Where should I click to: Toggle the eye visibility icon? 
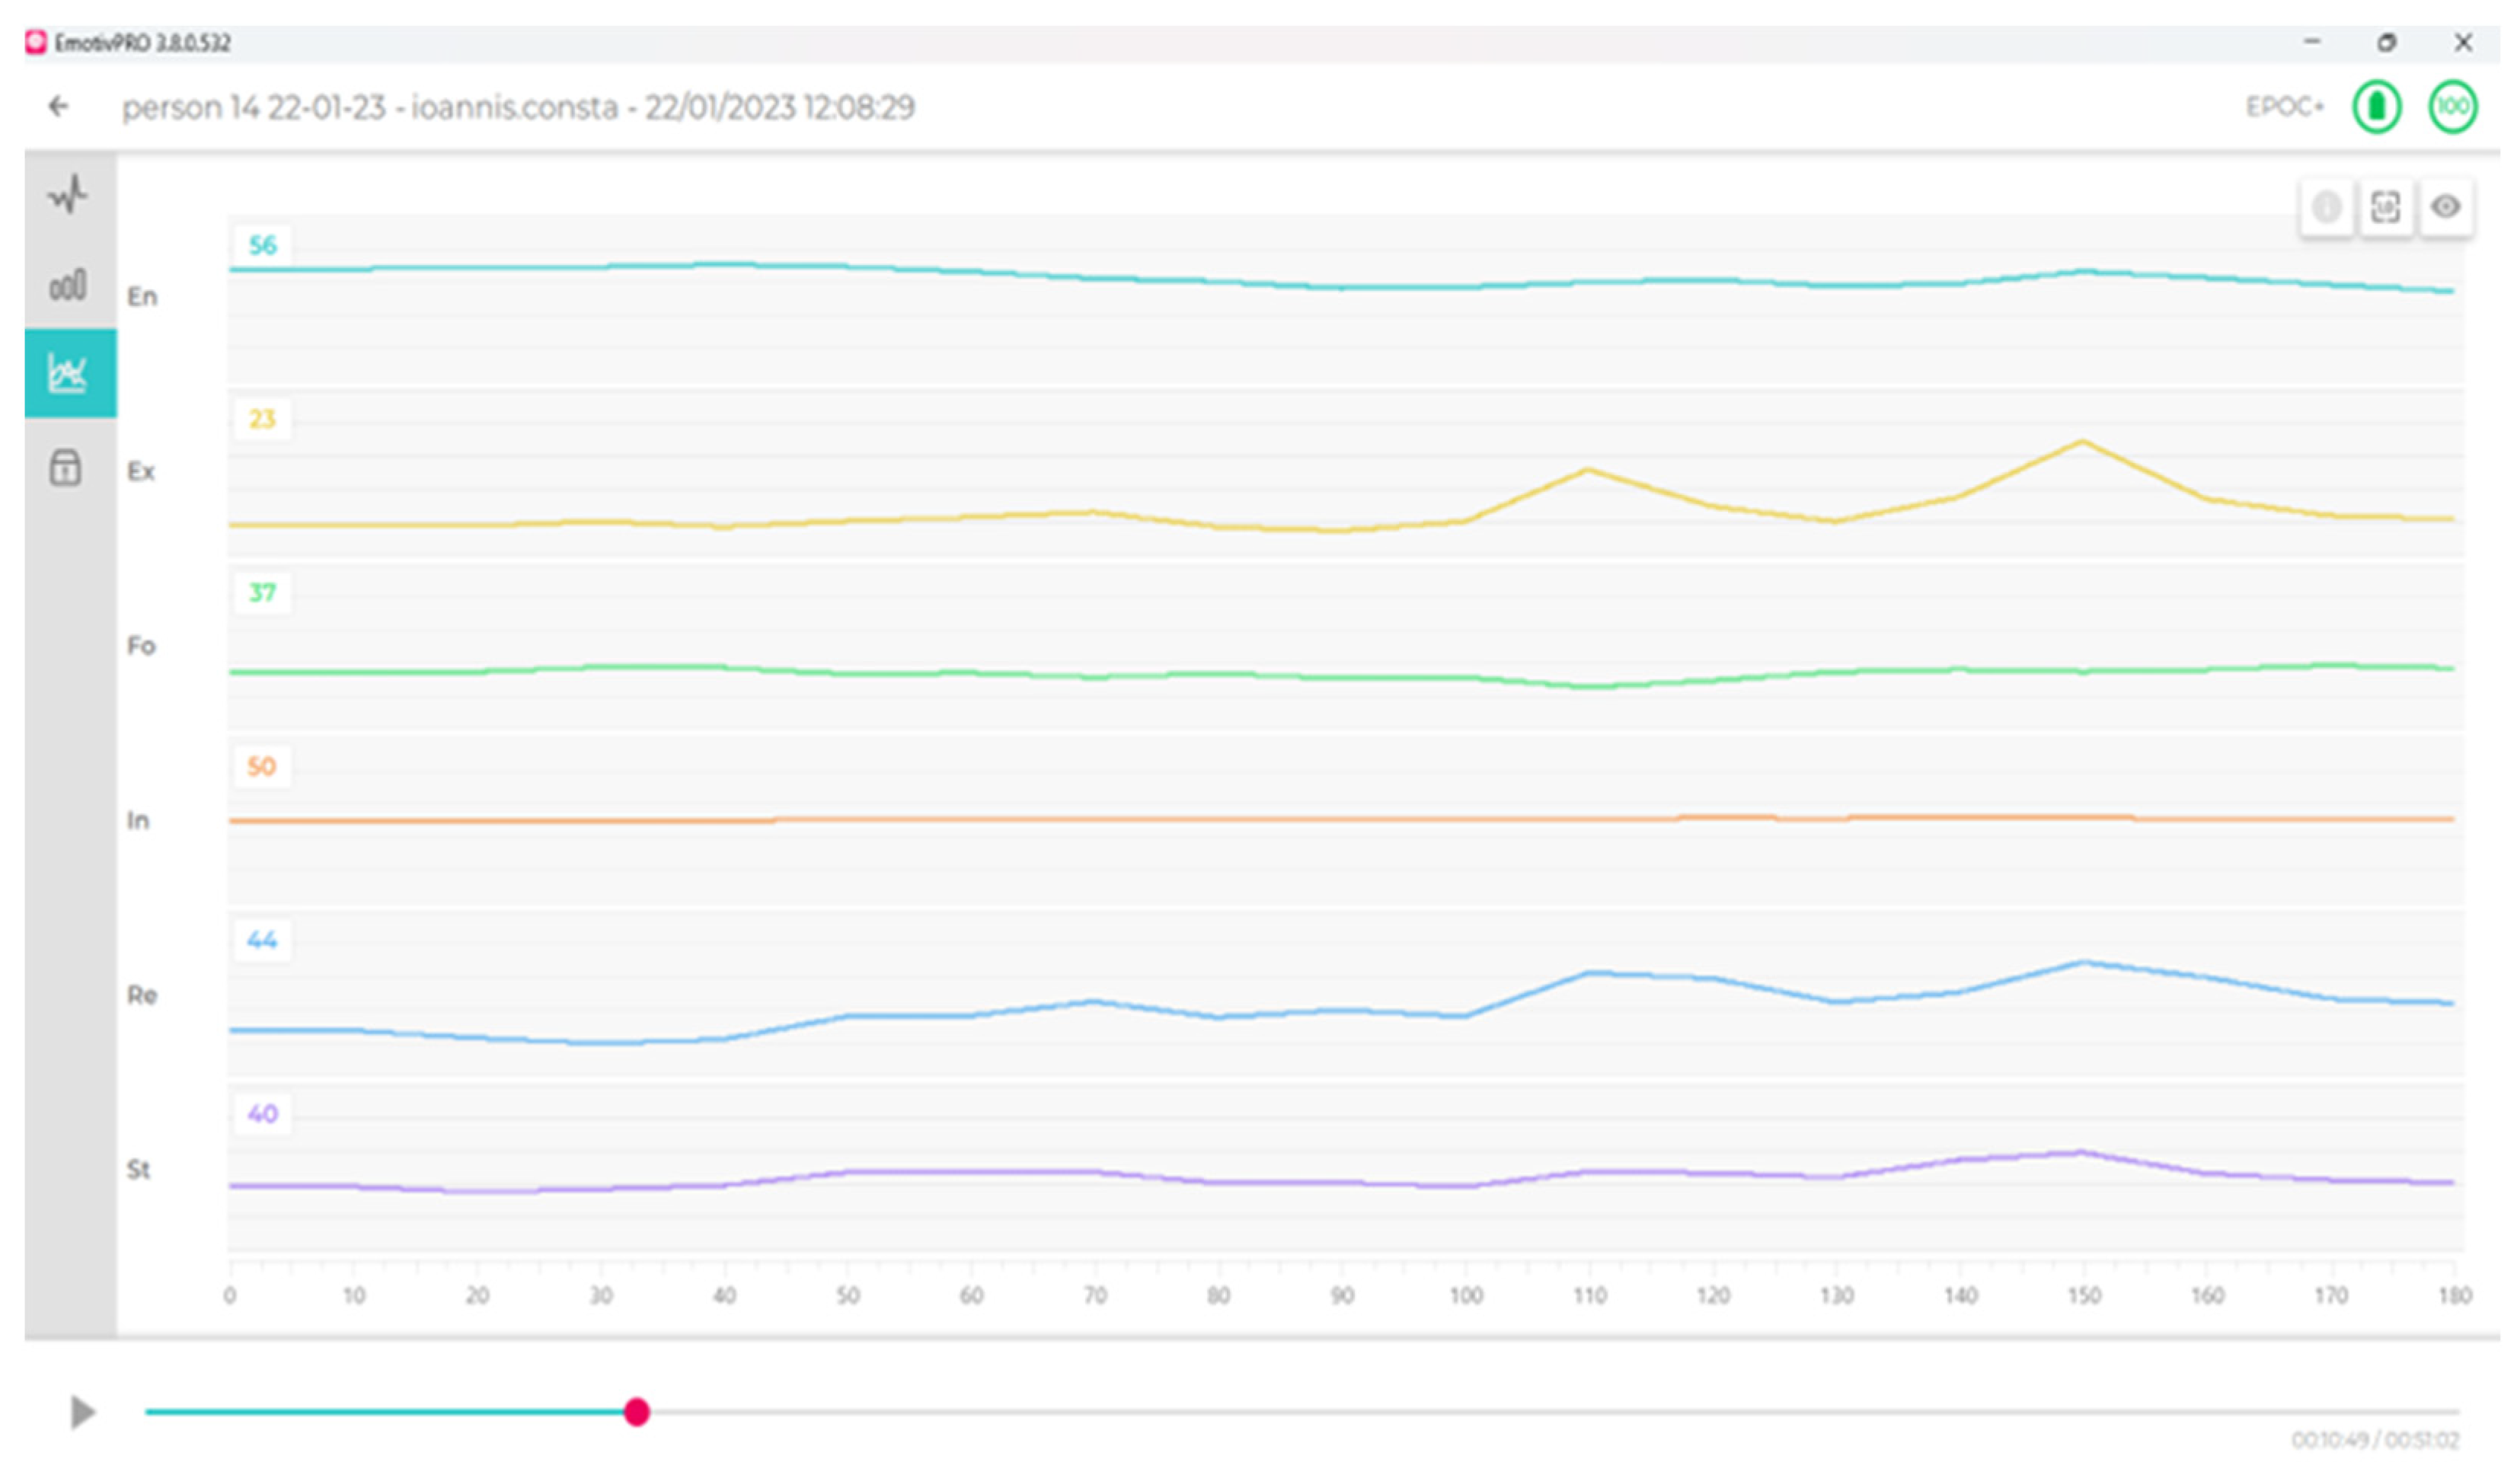coord(2446,207)
